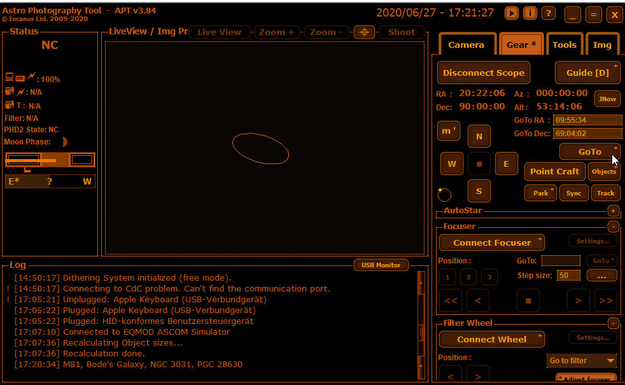This screenshot has height=385, width=625.
Task: Switch to the Camera tab
Action: pos(466,45)
